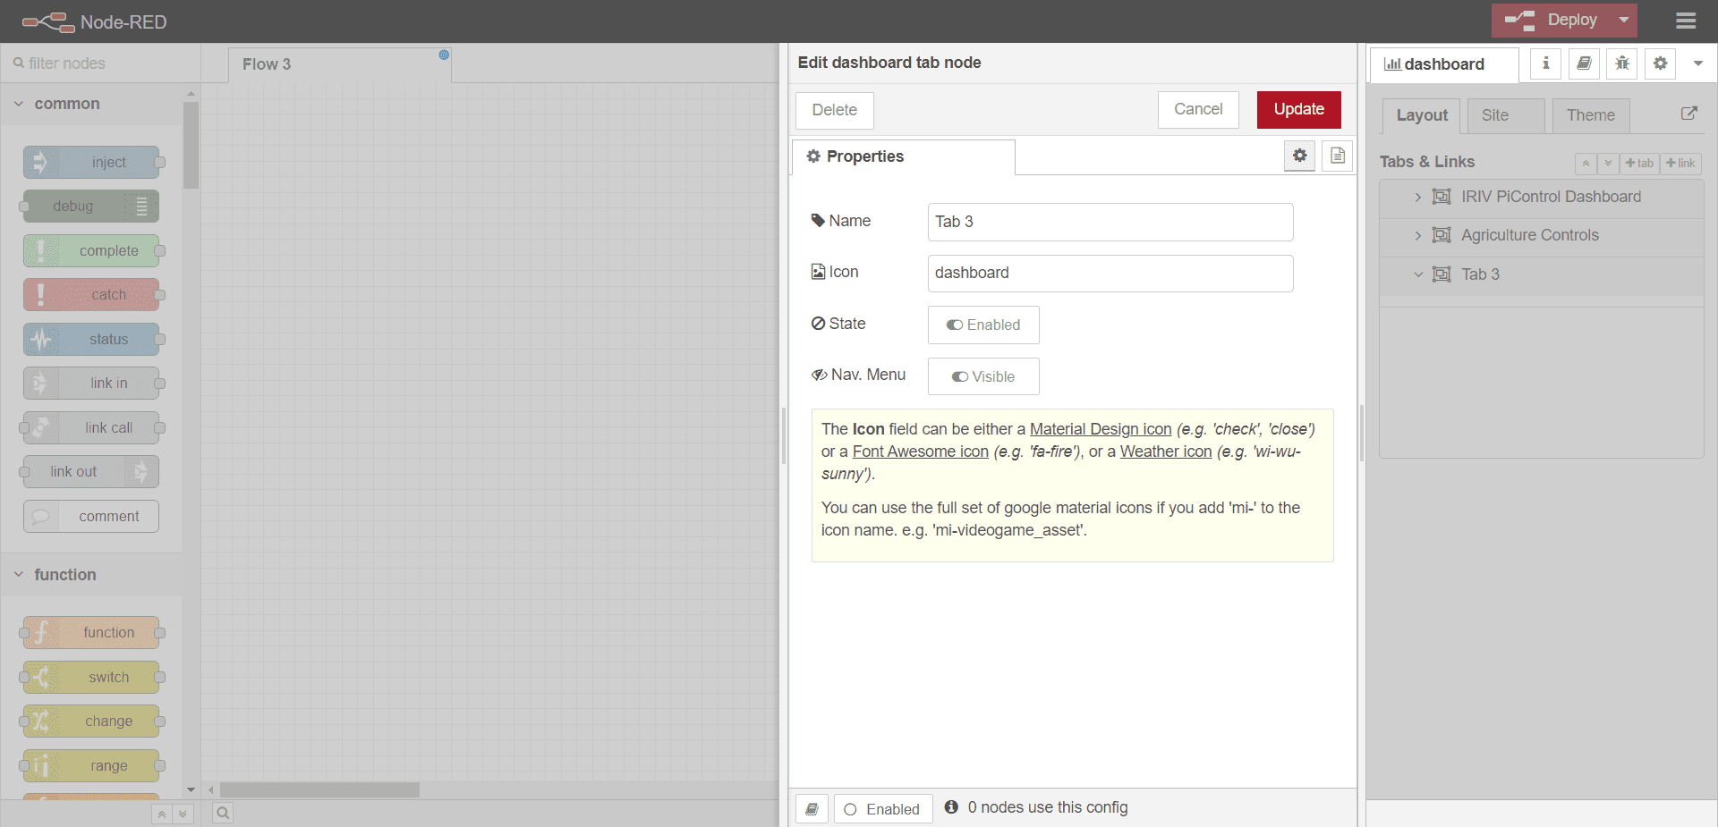Switch to the Theme tab
1718x827 pixels.
tap(1590, 115)
